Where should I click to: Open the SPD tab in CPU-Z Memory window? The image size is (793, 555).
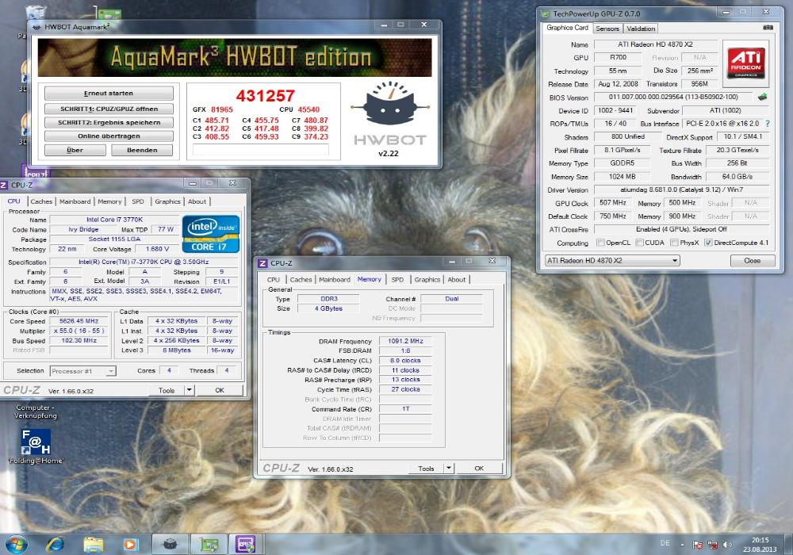[397, 280]
